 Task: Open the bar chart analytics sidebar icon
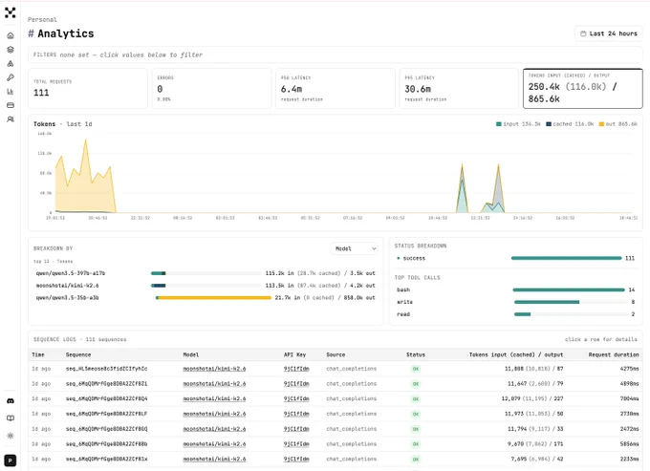pos(11,92)
